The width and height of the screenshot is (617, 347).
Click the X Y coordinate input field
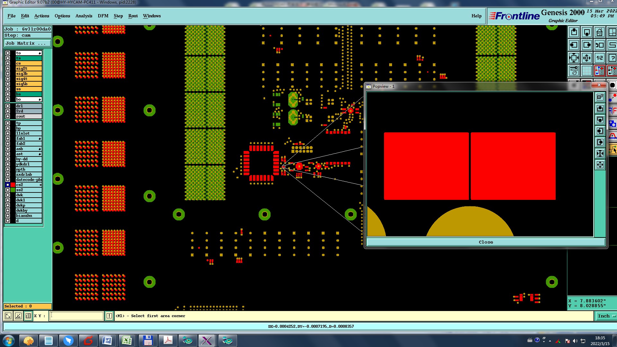pyautogui.click(x=76, y=316)
